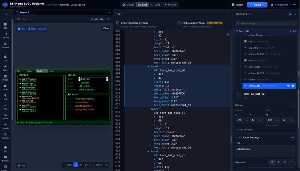Open the 480×280 canvas size selector
This screenshot has height=171, width=300.
click(97, 19)
